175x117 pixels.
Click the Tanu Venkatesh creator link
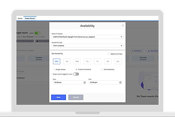[x=28, y=37]
